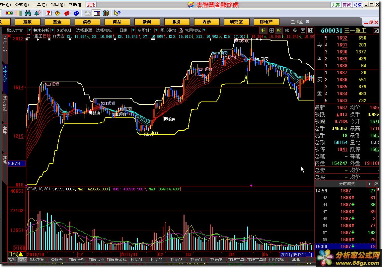Image resolution: width=383 pixels, height=268 pixels.
Task: Click the red circular toolbar icon
Action: pos(67,13)
